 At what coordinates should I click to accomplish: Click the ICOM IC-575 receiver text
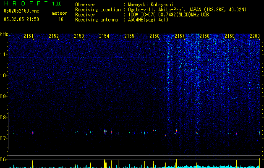(x=168, y=15)
